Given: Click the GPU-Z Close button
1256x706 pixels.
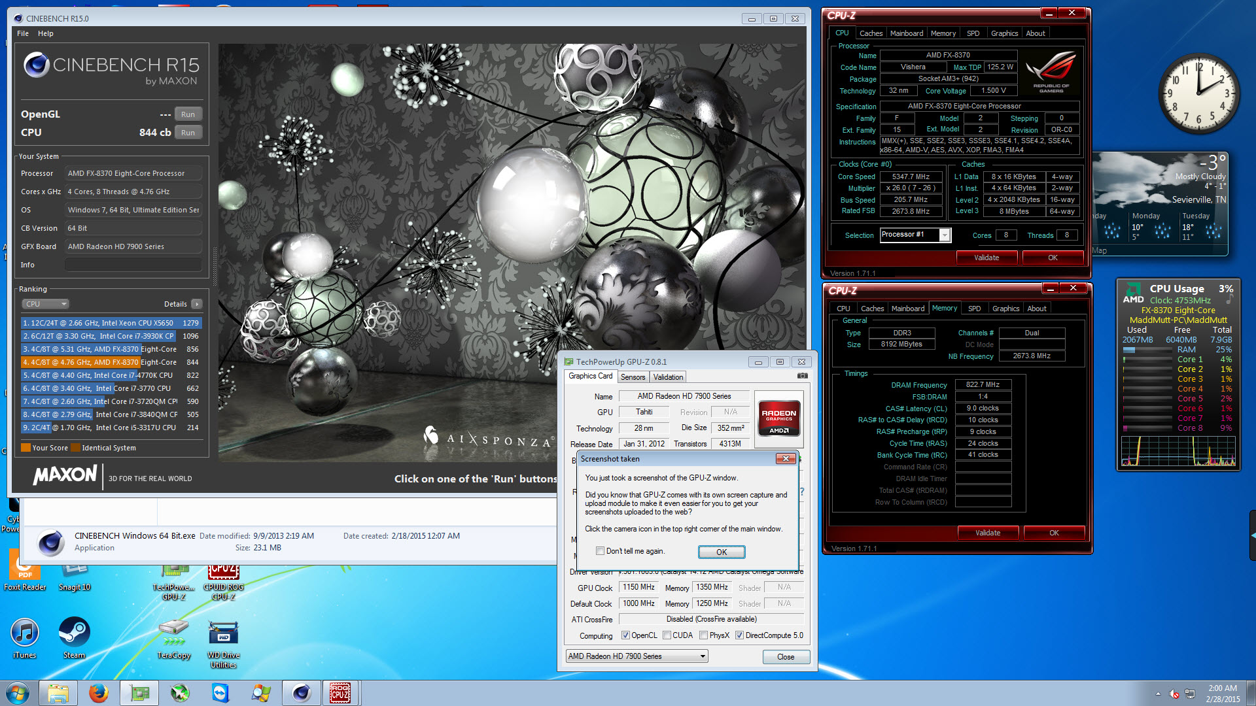Looking at the screenshot, I should 786,657.
